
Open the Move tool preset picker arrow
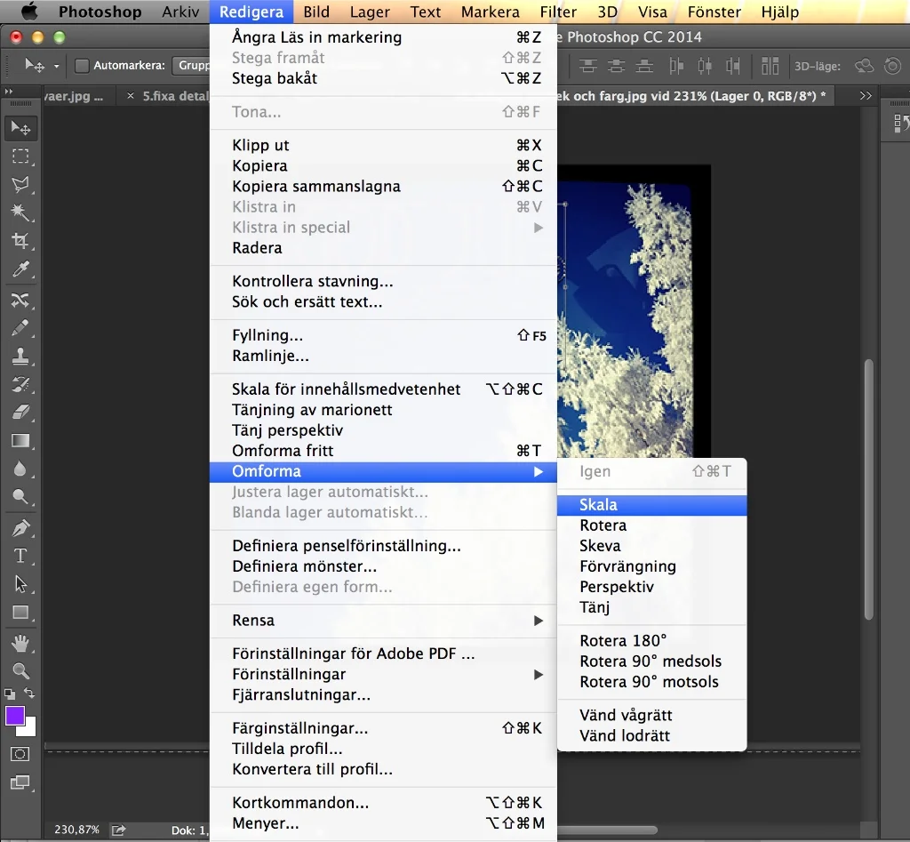56,66
